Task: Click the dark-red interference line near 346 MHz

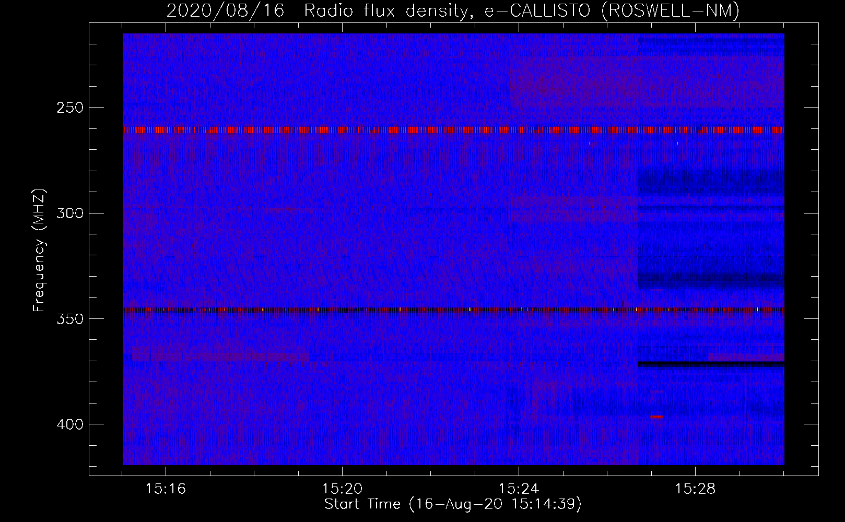Action: [x=453, y=310]
